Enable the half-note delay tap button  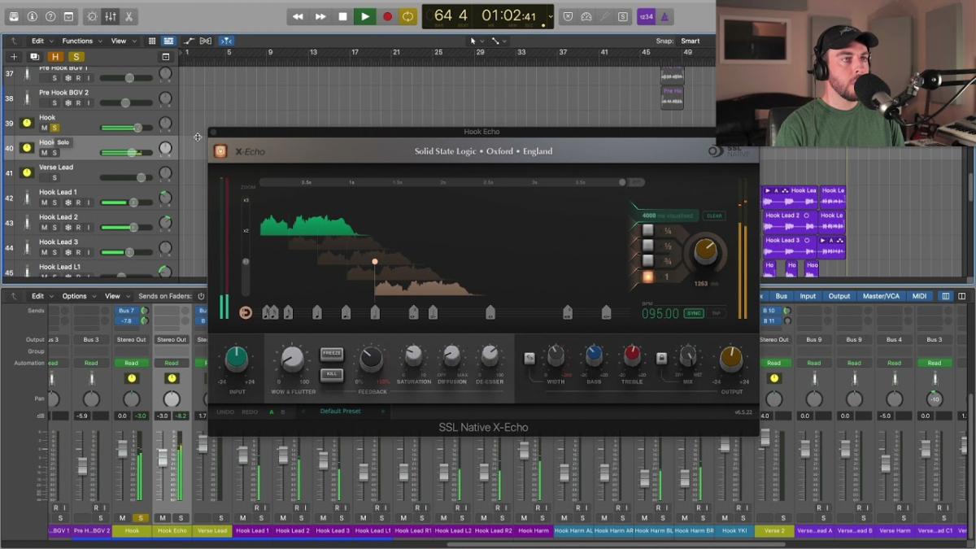click(648, 246)
